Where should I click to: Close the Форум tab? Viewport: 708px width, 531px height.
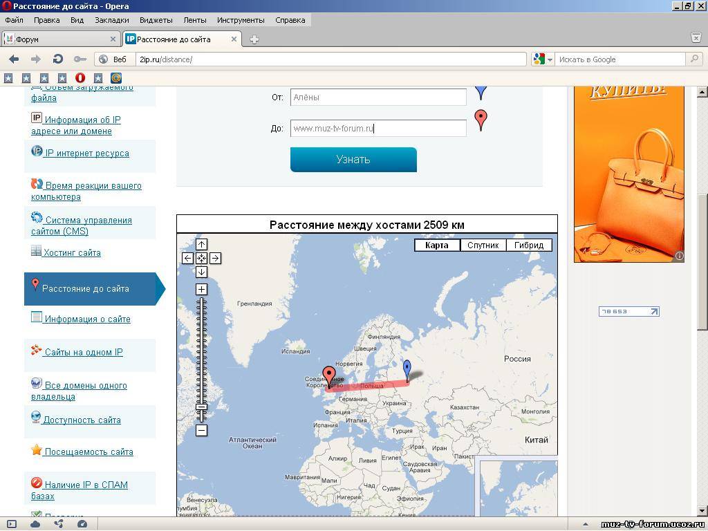click(113, 39)
